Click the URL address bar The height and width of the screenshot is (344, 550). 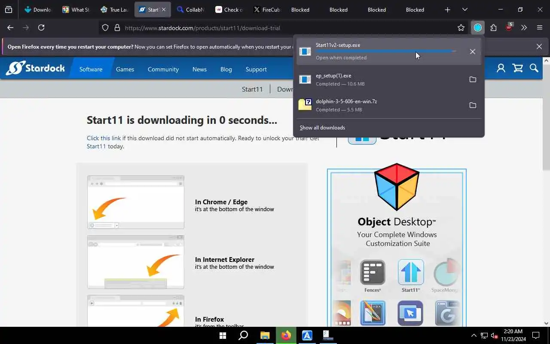284,28
